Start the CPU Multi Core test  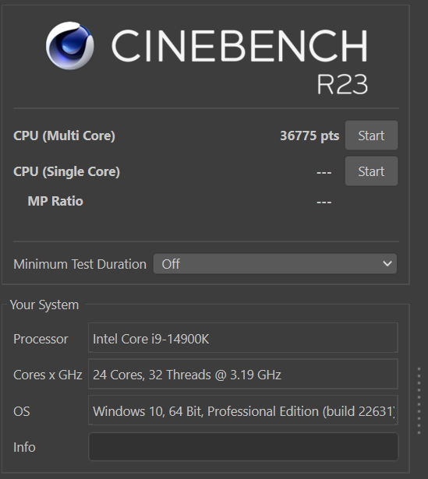coord(371,136)
